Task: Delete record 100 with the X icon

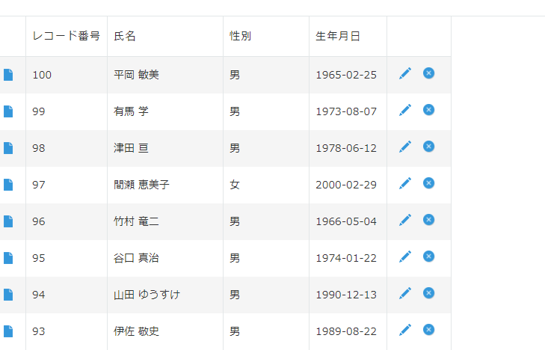Action: (x=428, y=73)
